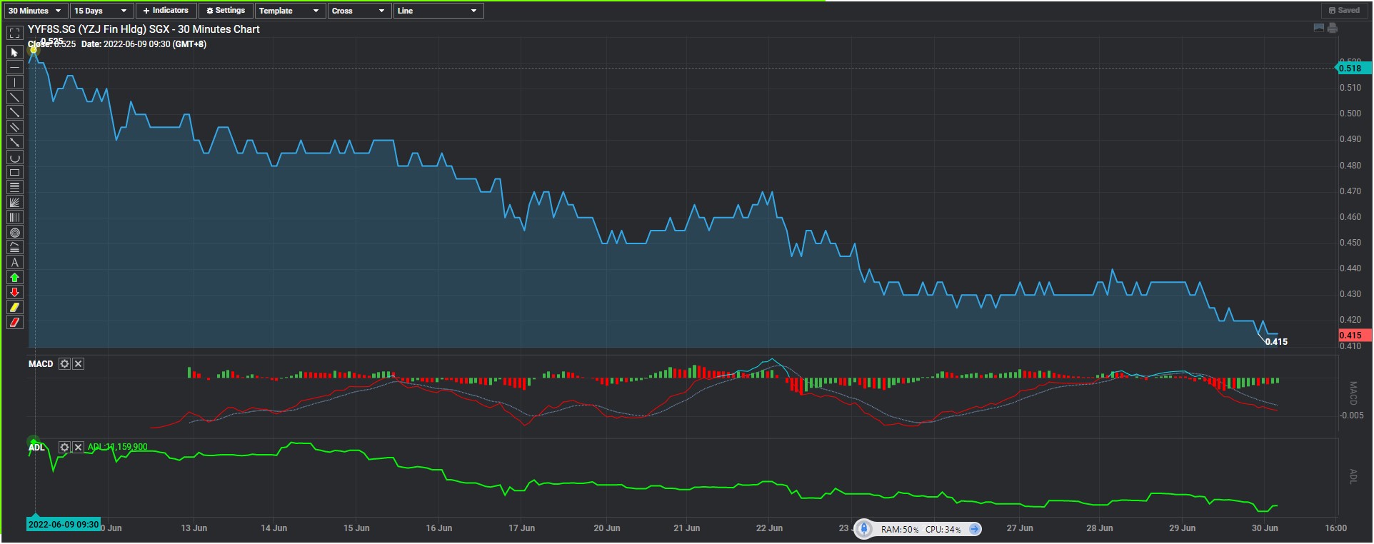Click the print chart icon

pyautogui.click(x=1332, y=28)
